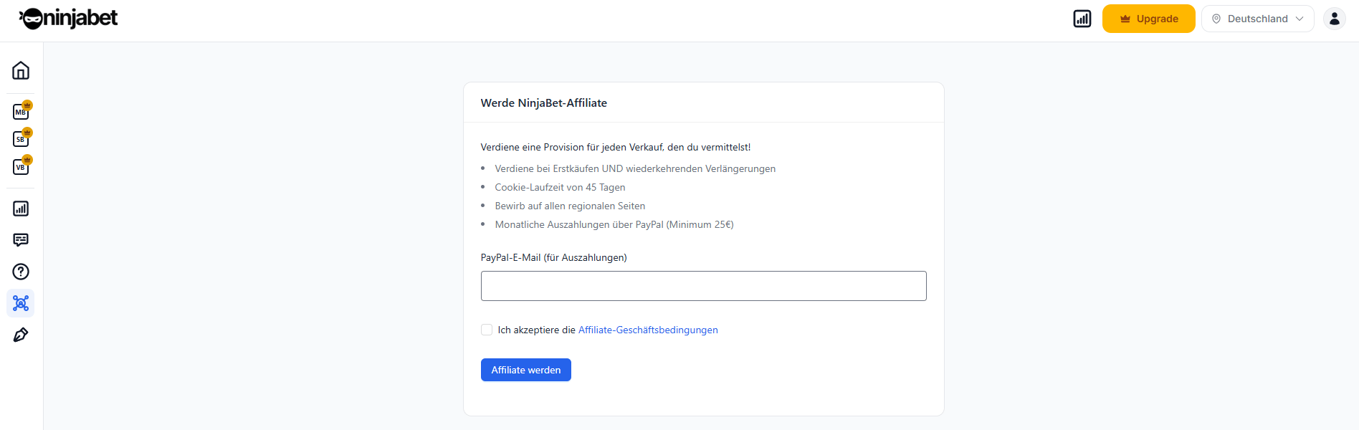Click the yellow Upgrade button
1359x430 pixels.
tap(1149, 19)
